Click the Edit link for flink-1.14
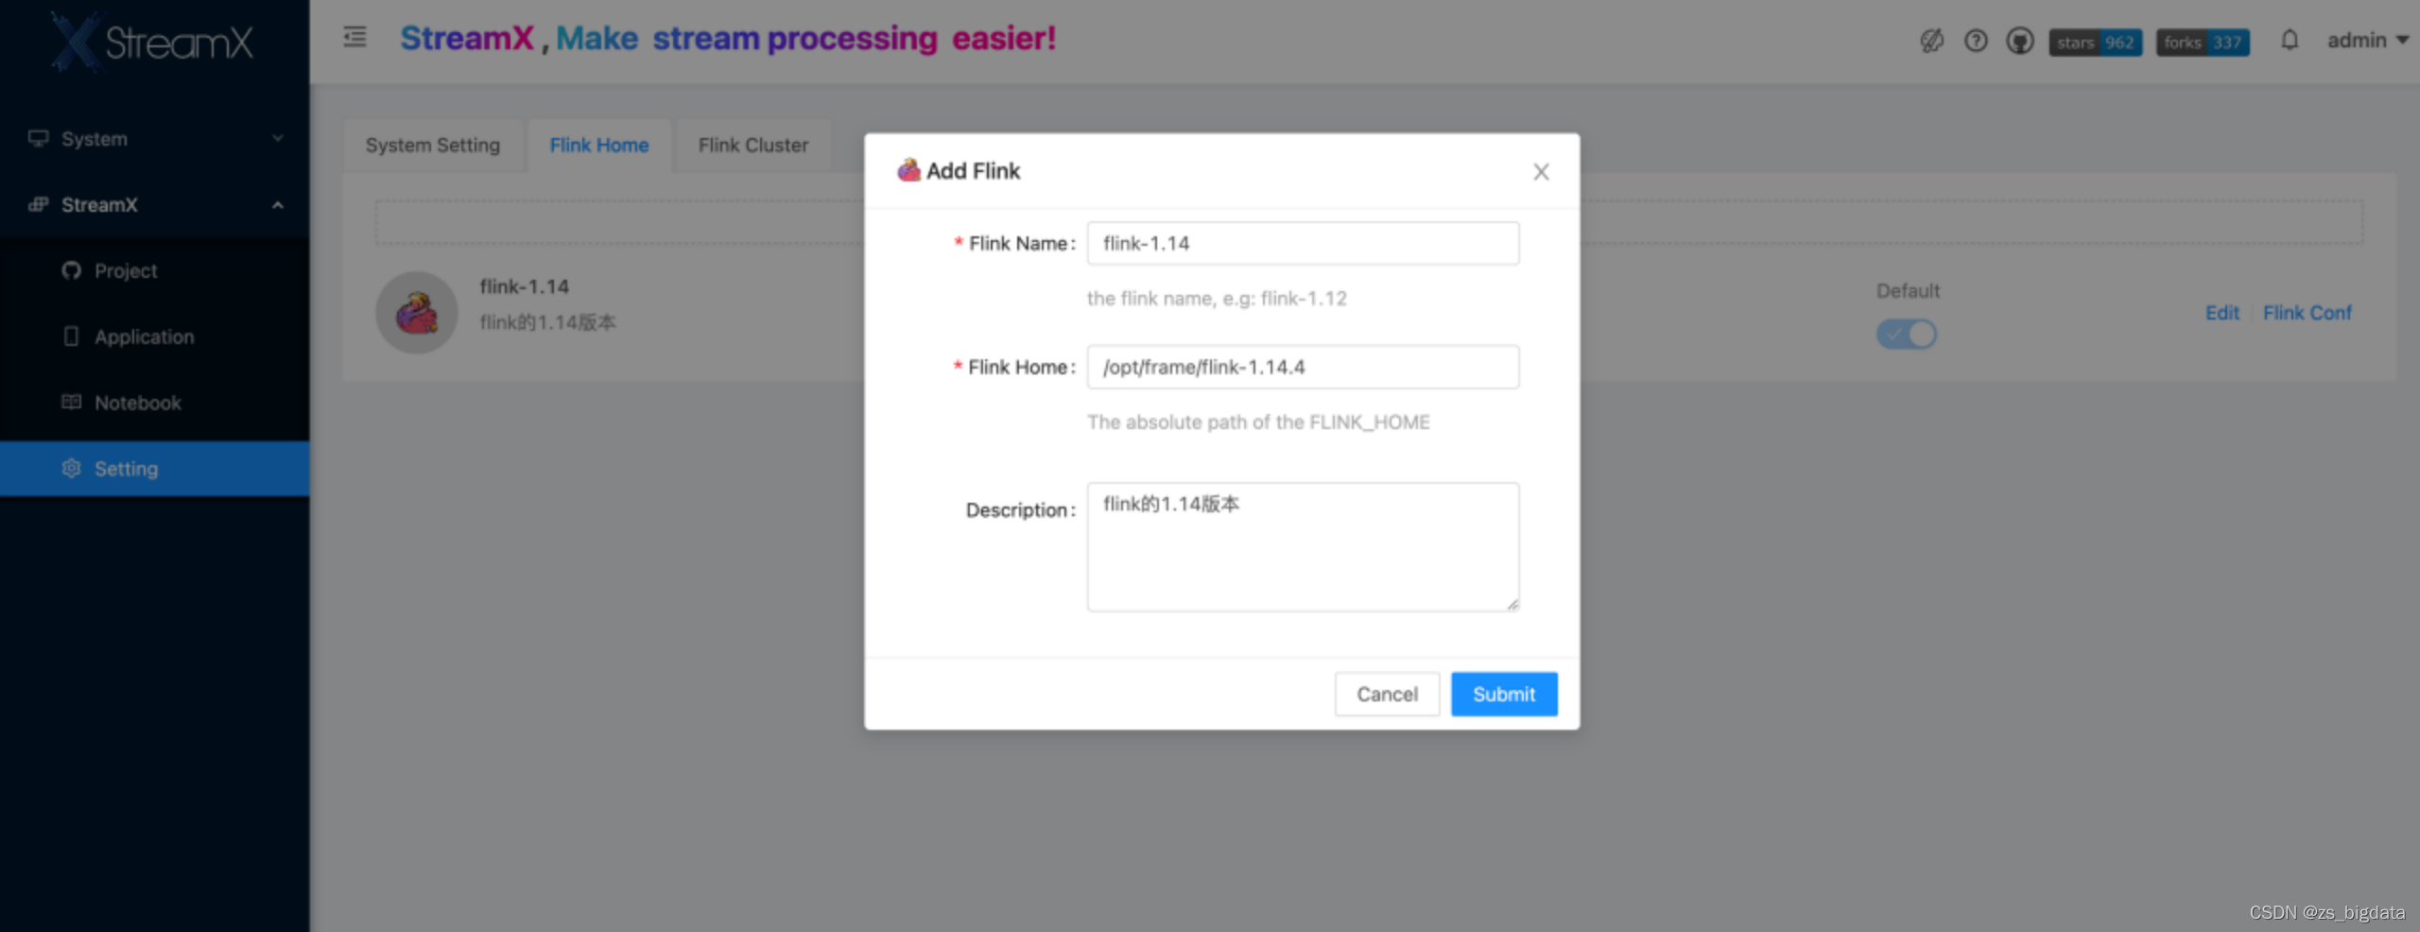The width and height of the screenshot is (2420, 932). tap(2221, 313)
